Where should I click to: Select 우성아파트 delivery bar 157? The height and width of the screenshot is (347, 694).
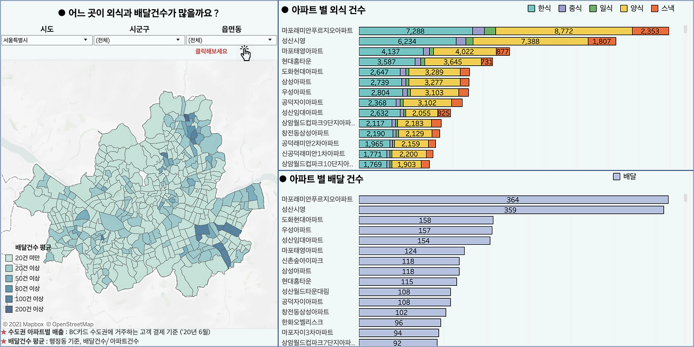tap(426, 230)
